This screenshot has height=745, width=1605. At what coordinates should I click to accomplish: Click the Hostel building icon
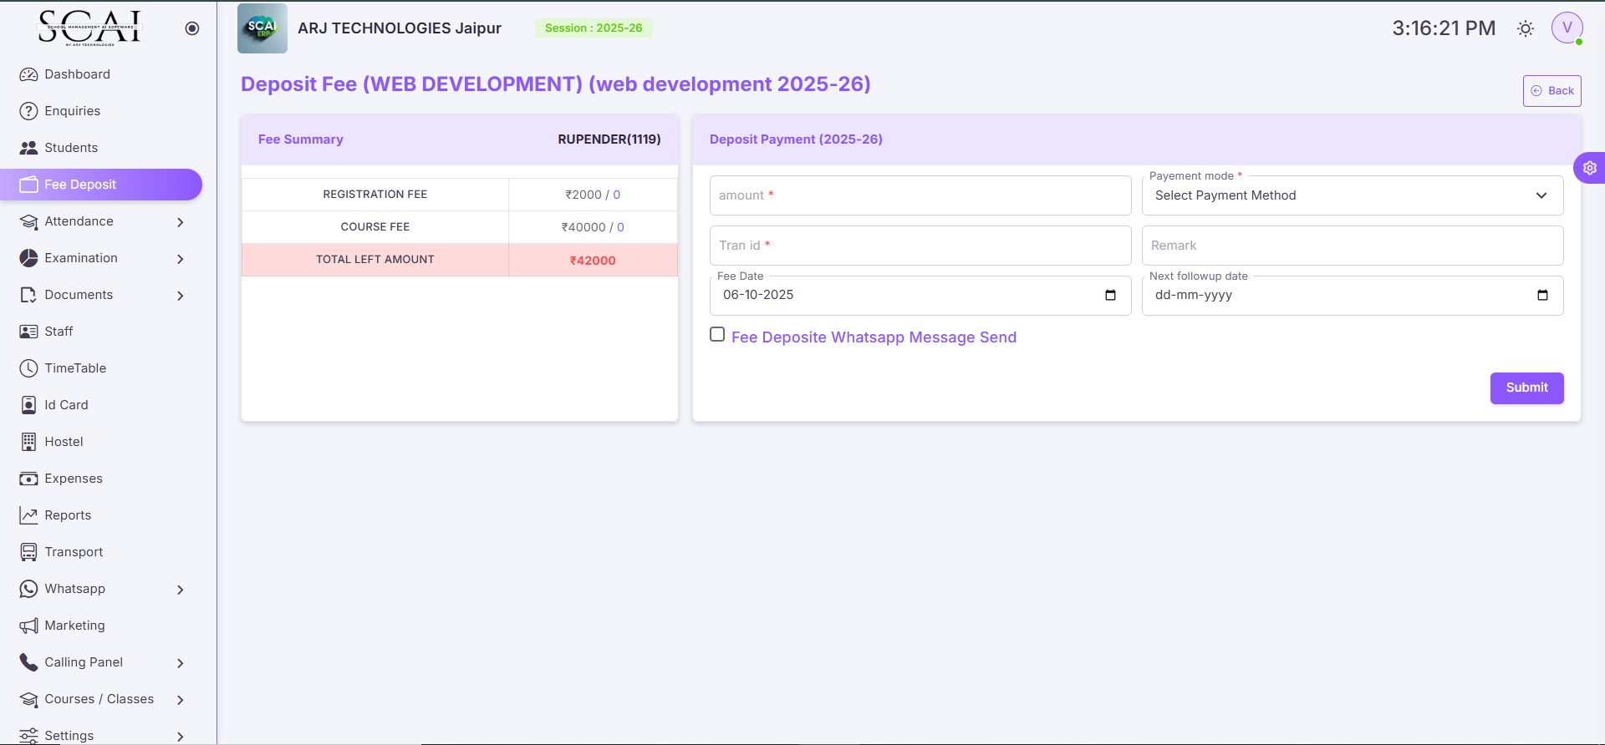pyautogui.click(x=28, y=442)
